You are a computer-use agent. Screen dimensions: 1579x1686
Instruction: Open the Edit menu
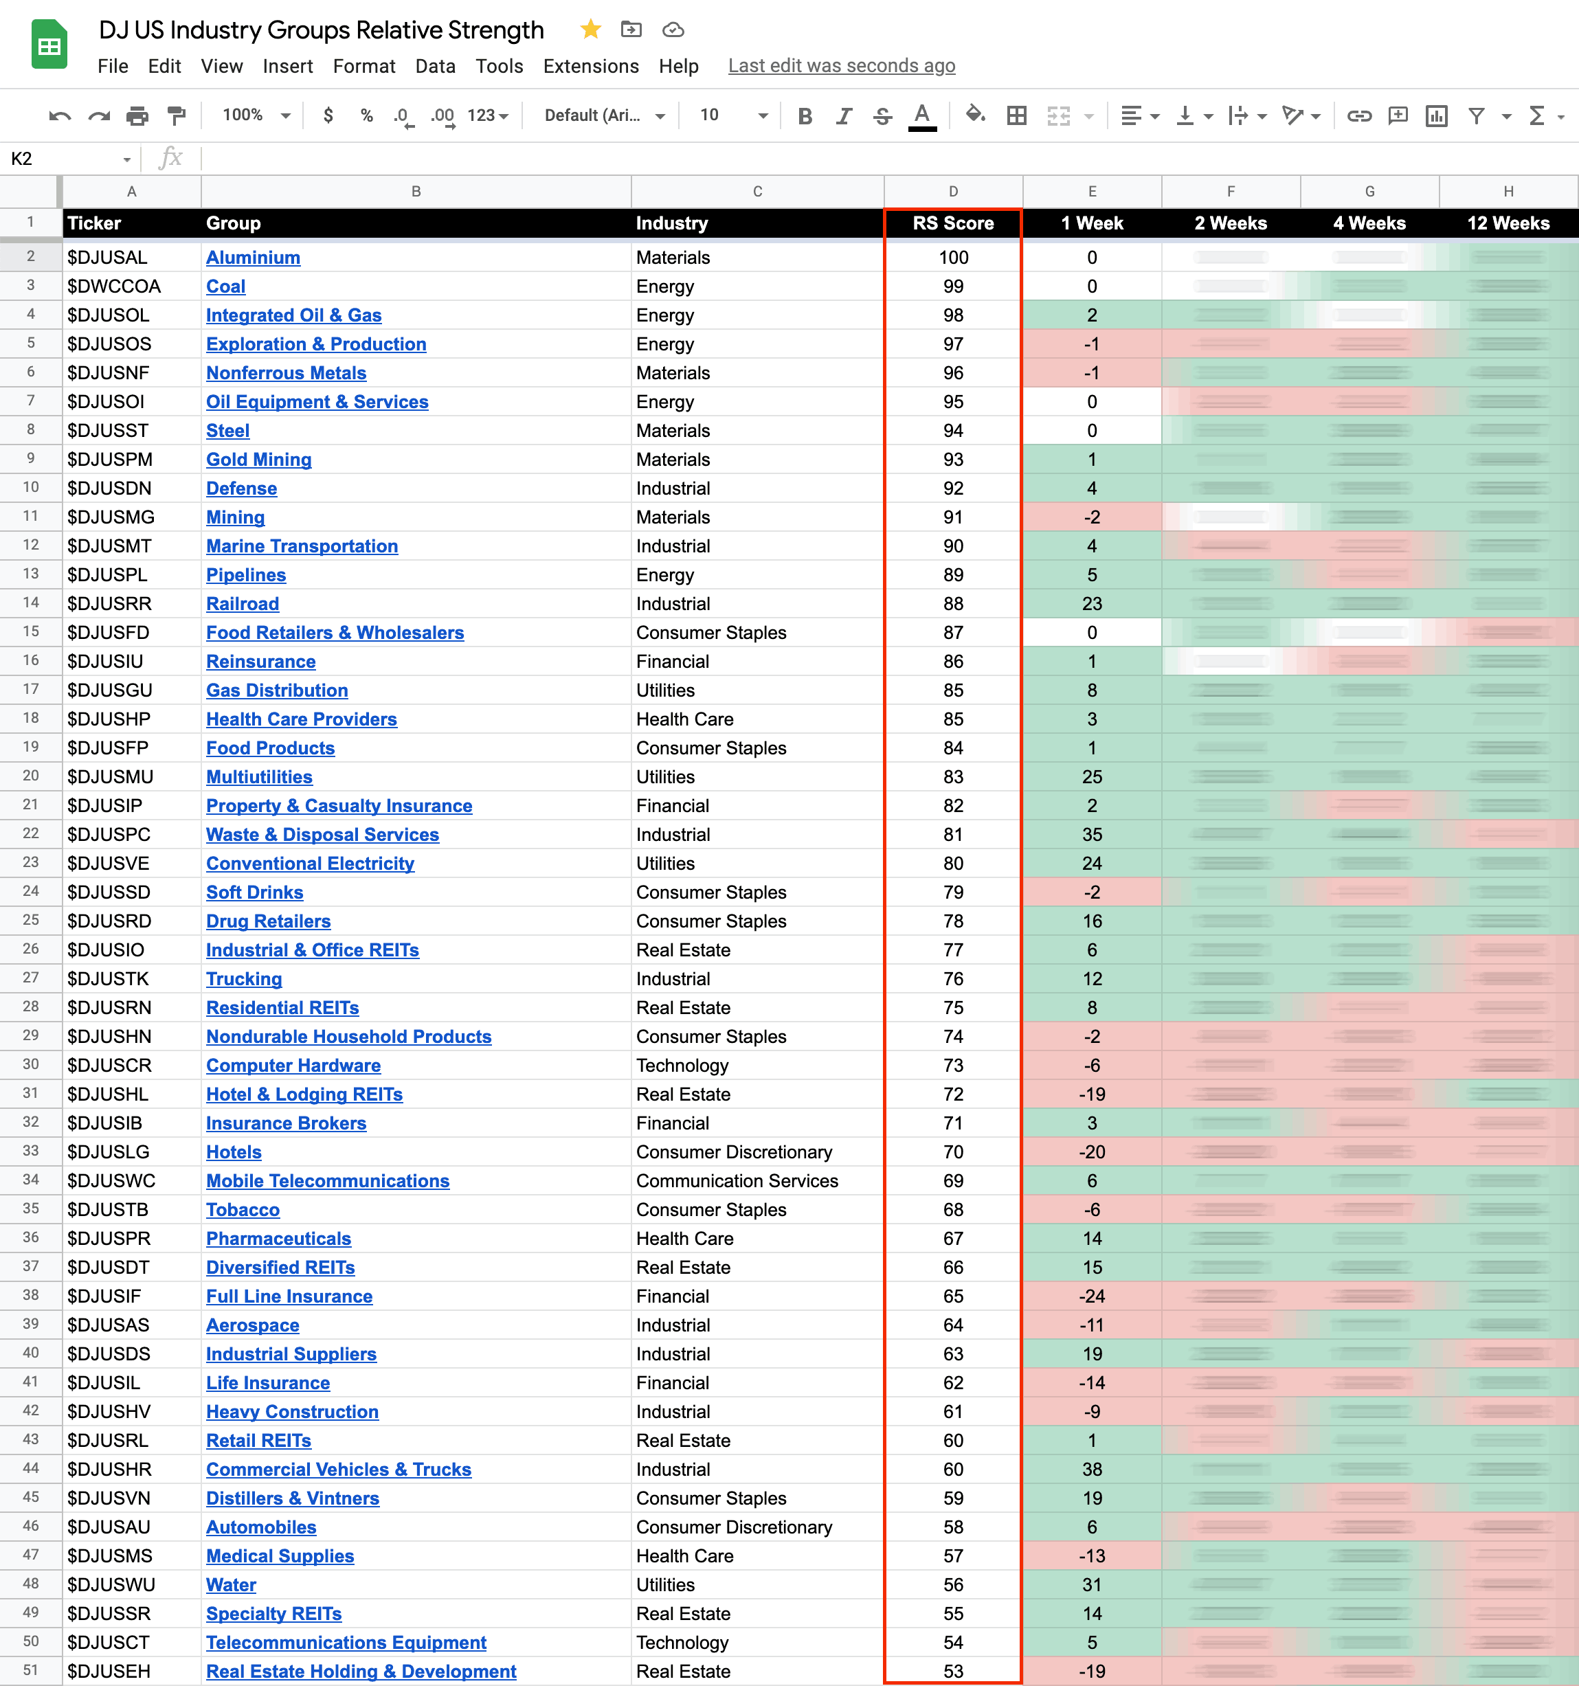tap(164, 66)
